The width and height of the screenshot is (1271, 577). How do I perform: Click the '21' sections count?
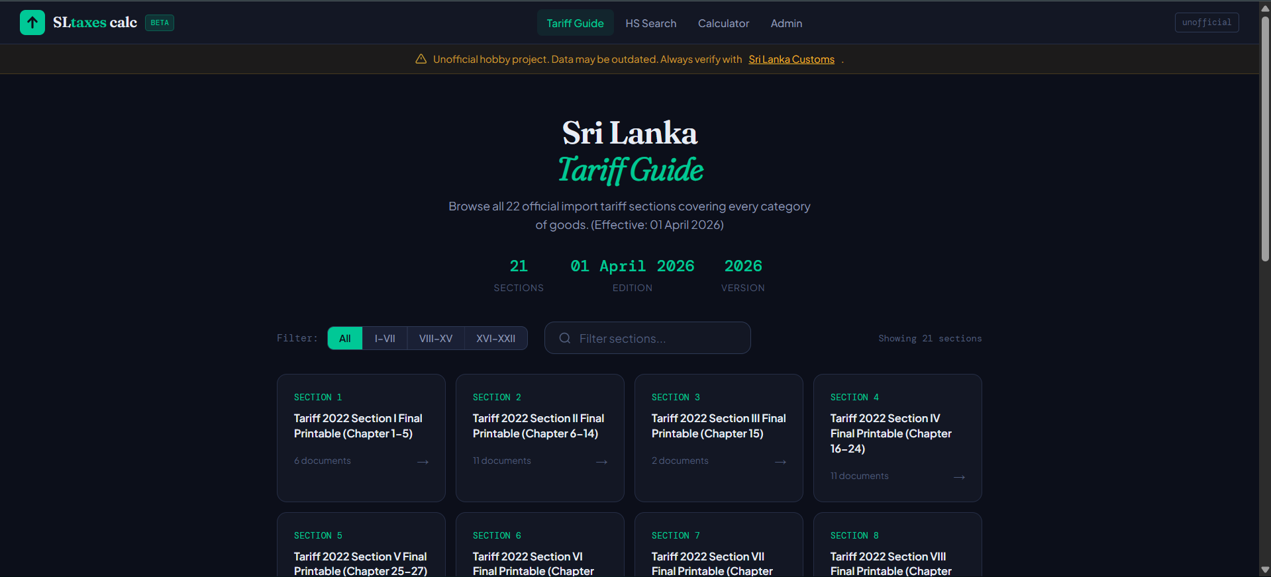(519, 266)
